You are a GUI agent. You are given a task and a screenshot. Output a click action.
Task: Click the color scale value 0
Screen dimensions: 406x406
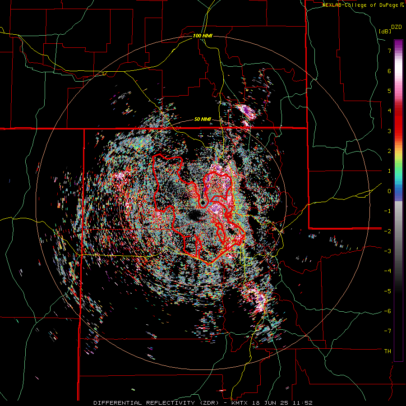tap(389, 191)
